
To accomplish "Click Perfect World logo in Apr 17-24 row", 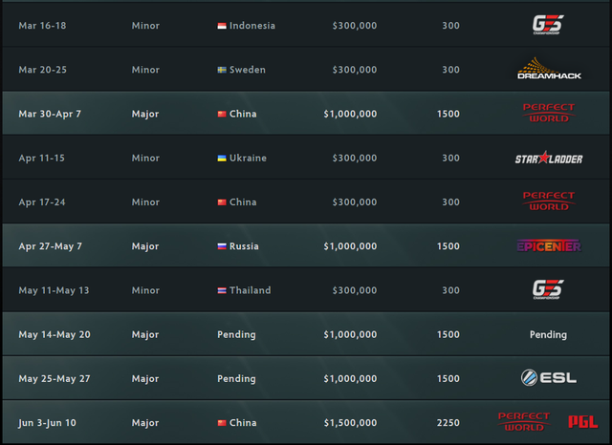I will pos(548,201).
